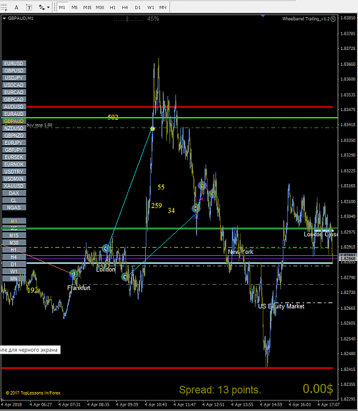Screen dimensions: 358x411
Task: Load the USDCAD symbol button
Action: tap(14, 85)
